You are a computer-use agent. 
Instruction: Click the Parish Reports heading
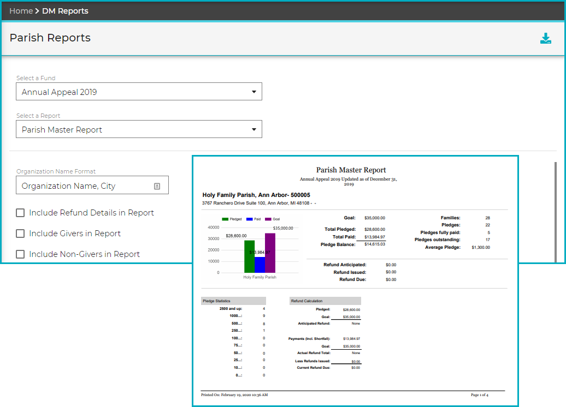(x=50, y=38)
